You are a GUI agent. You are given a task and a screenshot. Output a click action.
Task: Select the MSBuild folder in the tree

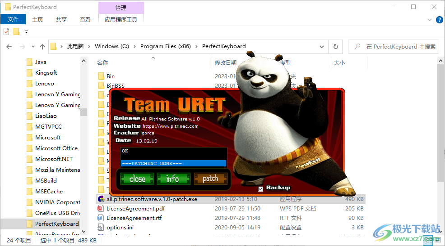tap(46, 180)
